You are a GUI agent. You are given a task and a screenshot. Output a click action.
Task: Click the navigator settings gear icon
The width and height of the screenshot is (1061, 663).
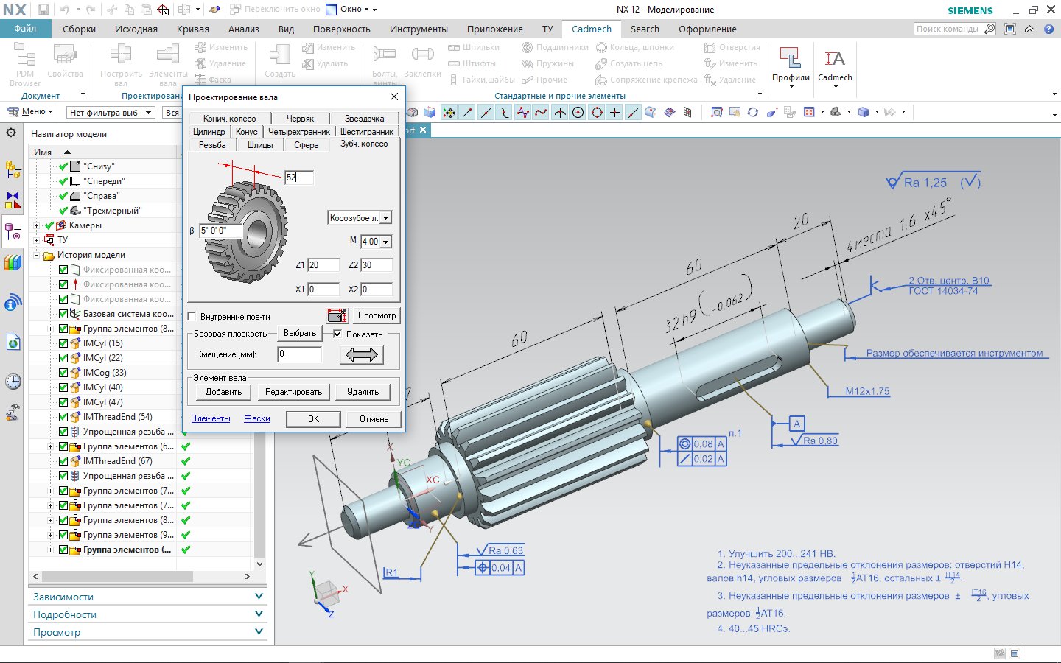click(x=11, y=133)
